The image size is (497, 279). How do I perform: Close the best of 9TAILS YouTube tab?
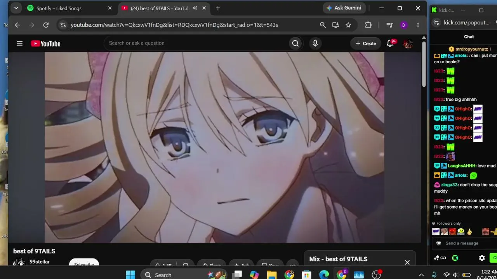(204, 8)
